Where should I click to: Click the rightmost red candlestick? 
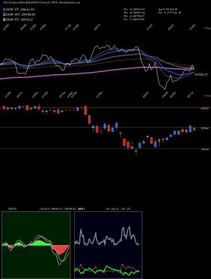194,129
